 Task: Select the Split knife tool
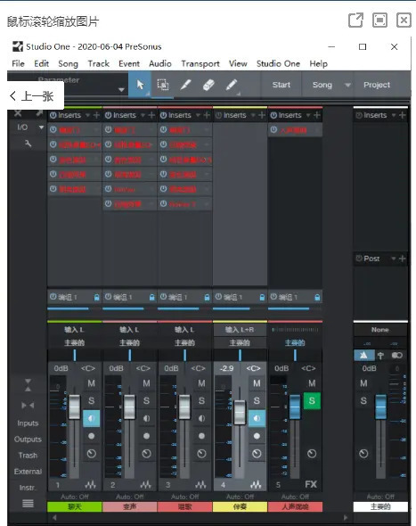tap(185, 85)
